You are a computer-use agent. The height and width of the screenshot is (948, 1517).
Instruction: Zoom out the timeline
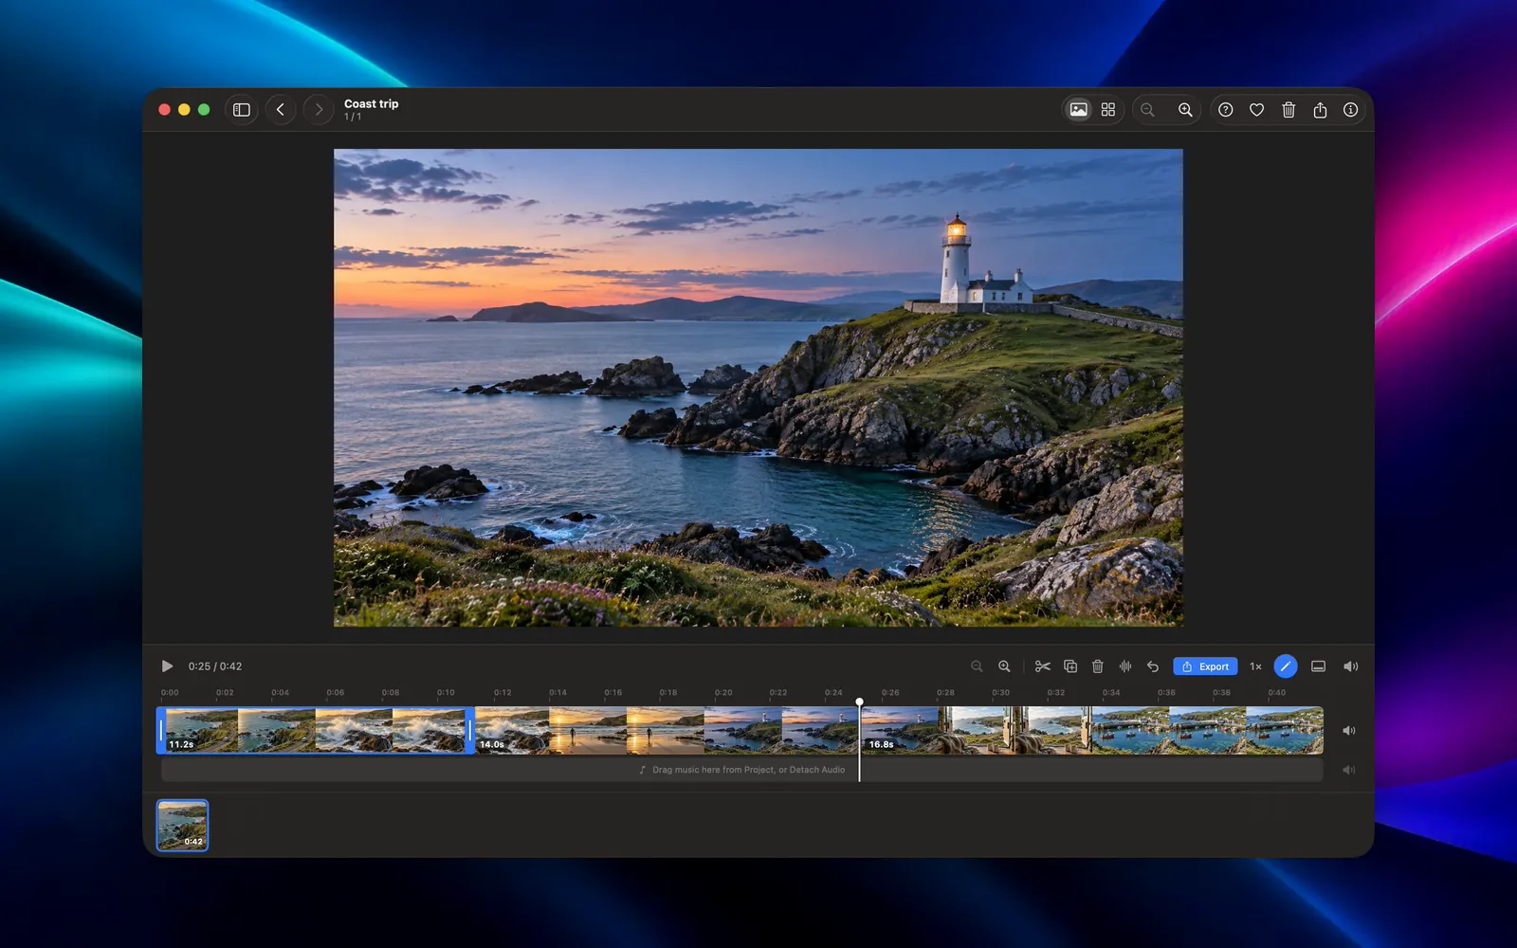pyautogui.click(x=977, y=666)
